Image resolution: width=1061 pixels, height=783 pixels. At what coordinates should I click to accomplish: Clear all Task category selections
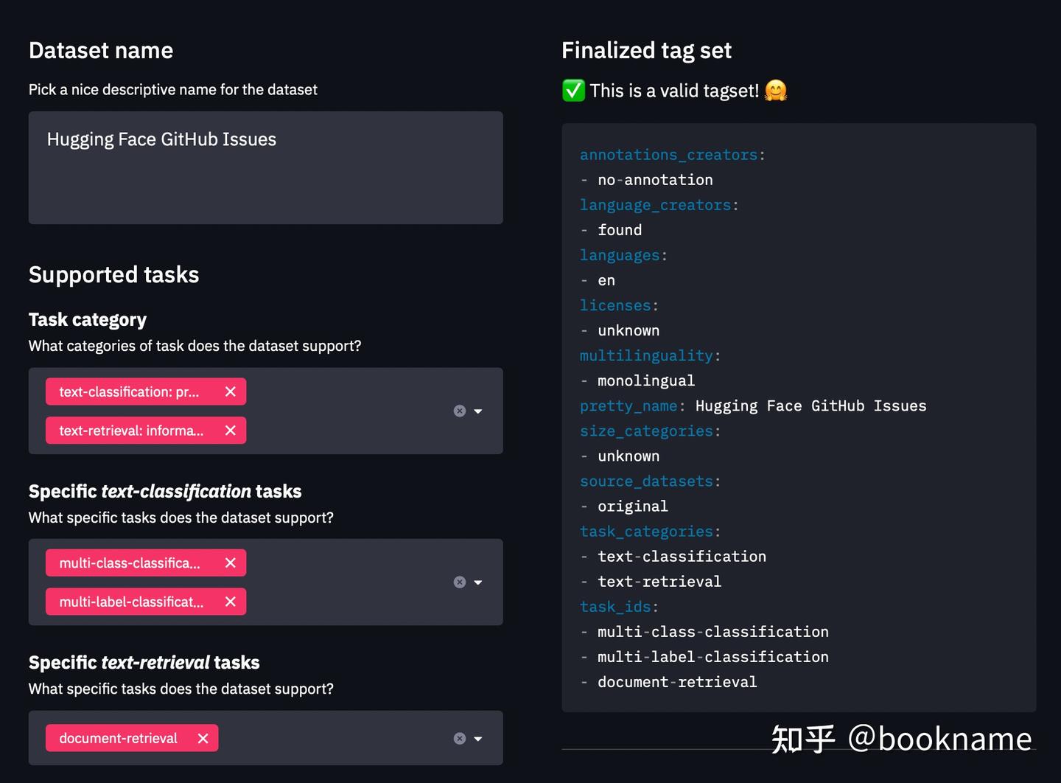pyautogui.click(x=460, y=411)
